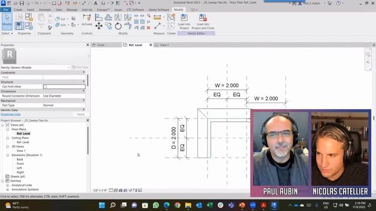Viewport: 376px width, 211px height.
Task: Select the Copy tool in Modify panel
Action: 108,26
